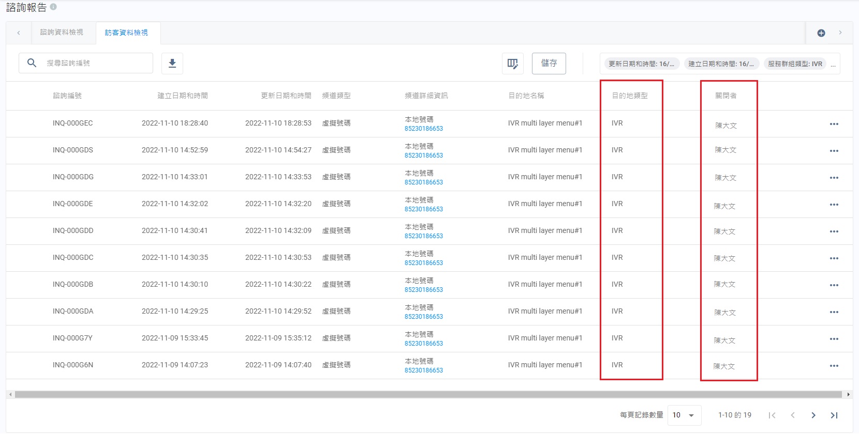Open the more options menu for INQ-000G6N
Screen dimensions: 859x435
pyautogui.click(x=834, y=366)
